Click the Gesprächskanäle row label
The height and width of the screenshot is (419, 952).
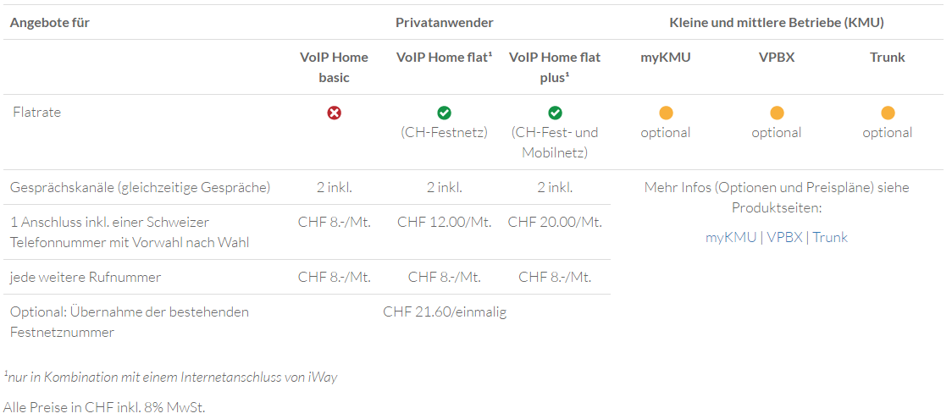(x=141, y=188)
